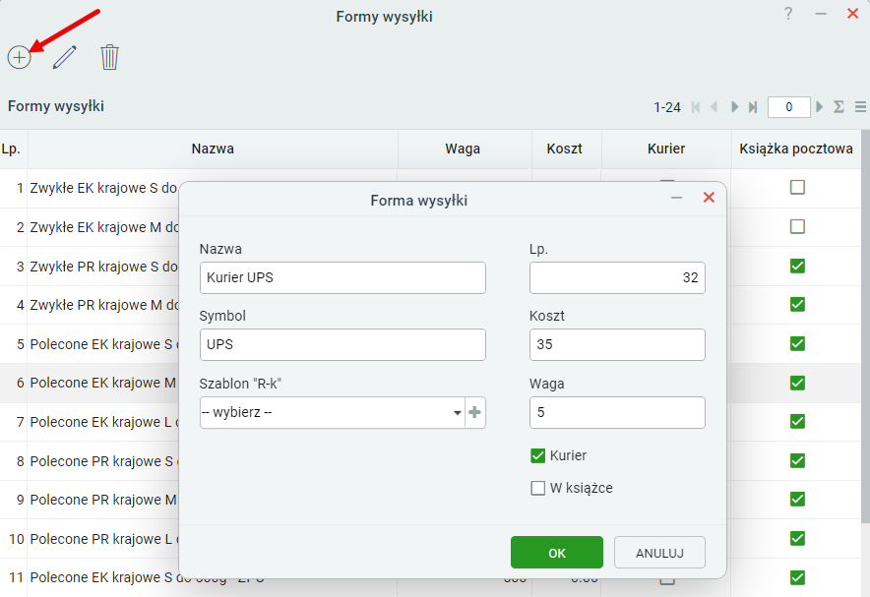The height and width of the screenshot is (597, 870).
Task: Toggle Książka pocztowa checkbox for row 3
Action: pos(797,267)
